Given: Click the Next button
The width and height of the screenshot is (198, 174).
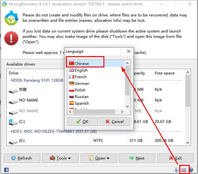Looking at the screenshot, I should pyautogui.click(x=137, y=158).
